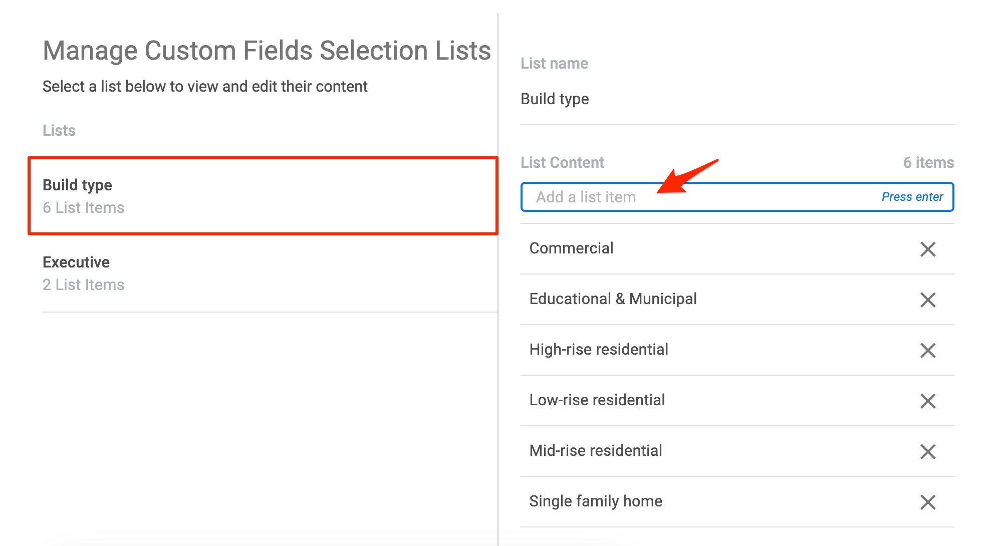Select the Commercial item text

tap(571, 248)
